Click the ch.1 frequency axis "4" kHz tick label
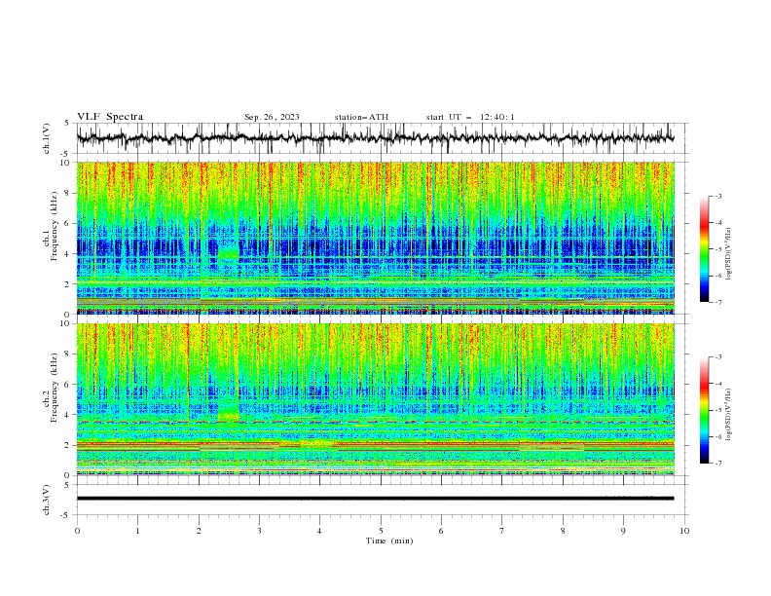 click(x=68, y=254)
